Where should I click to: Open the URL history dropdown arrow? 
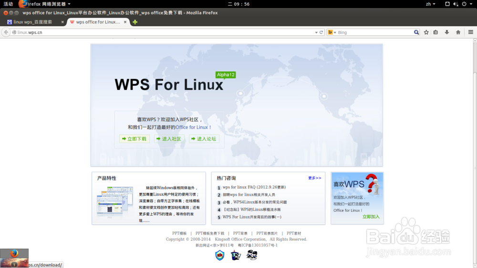(x=316, y=32)
